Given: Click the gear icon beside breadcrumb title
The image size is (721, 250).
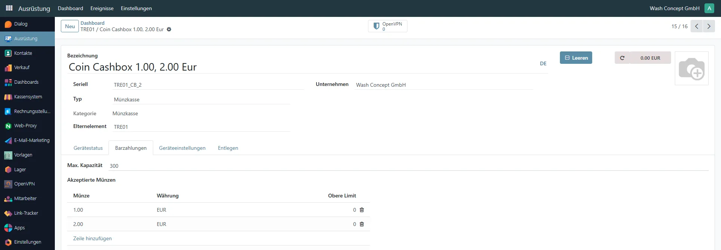Looking at the screenshot, I should 169,29.
